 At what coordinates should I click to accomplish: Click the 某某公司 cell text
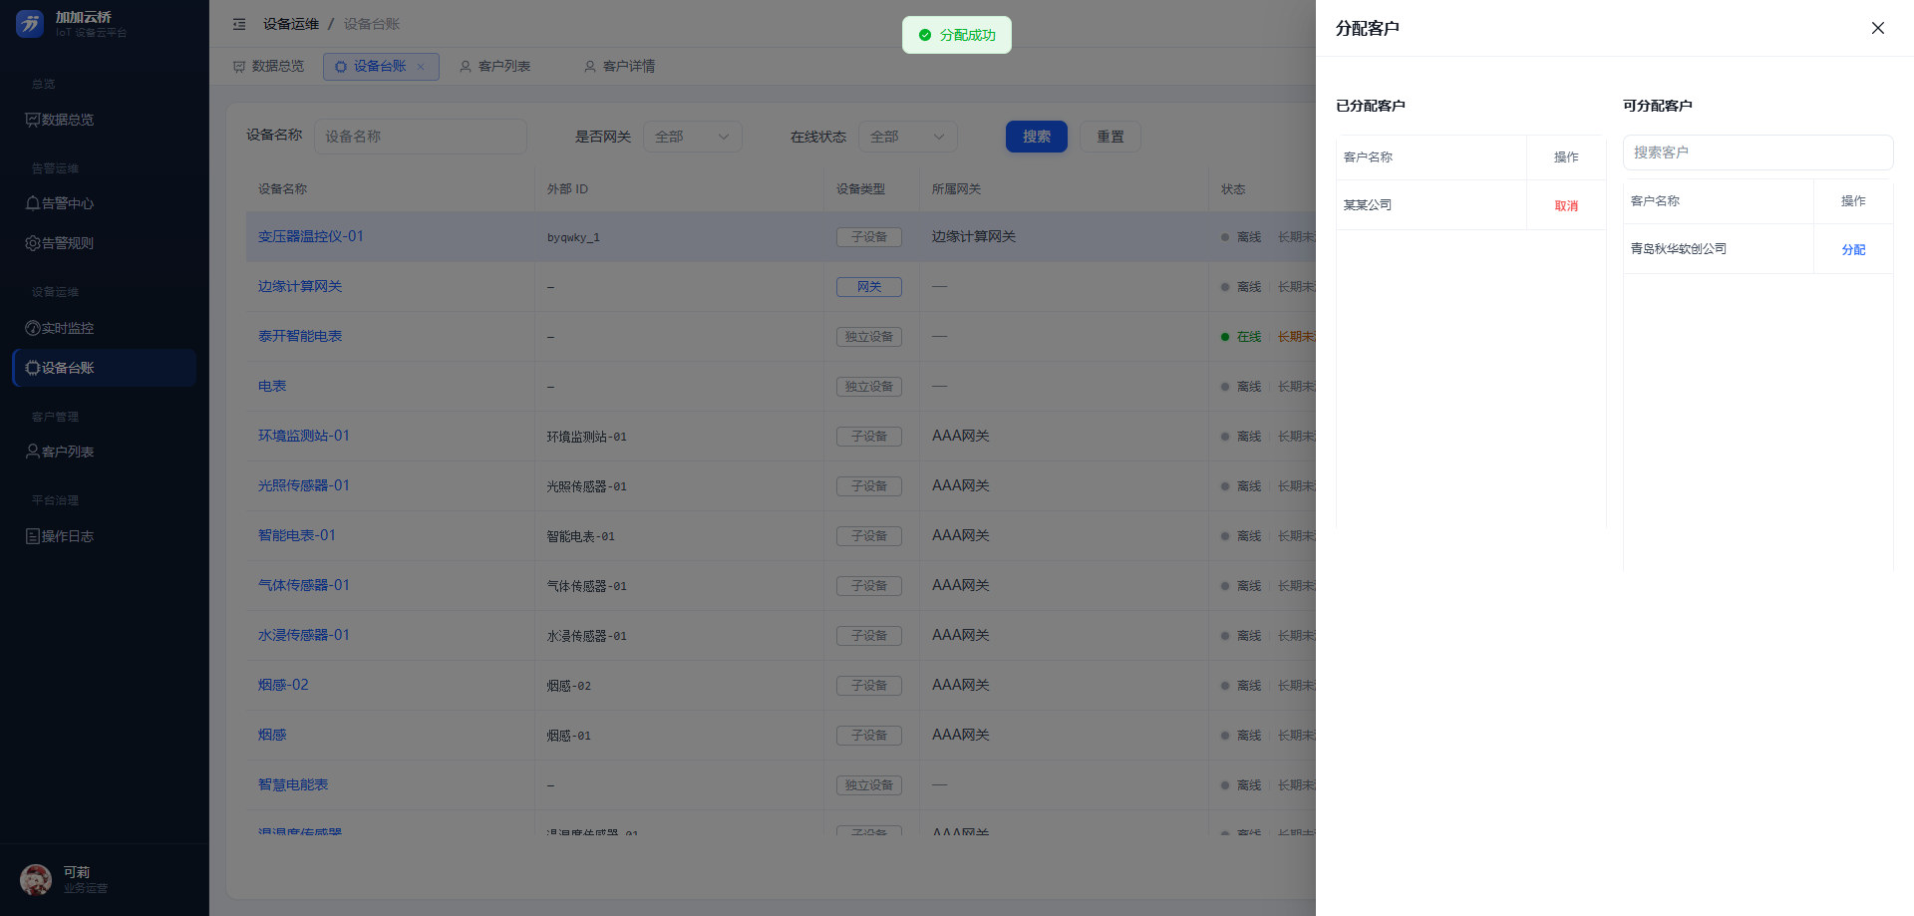point(1368,205)
